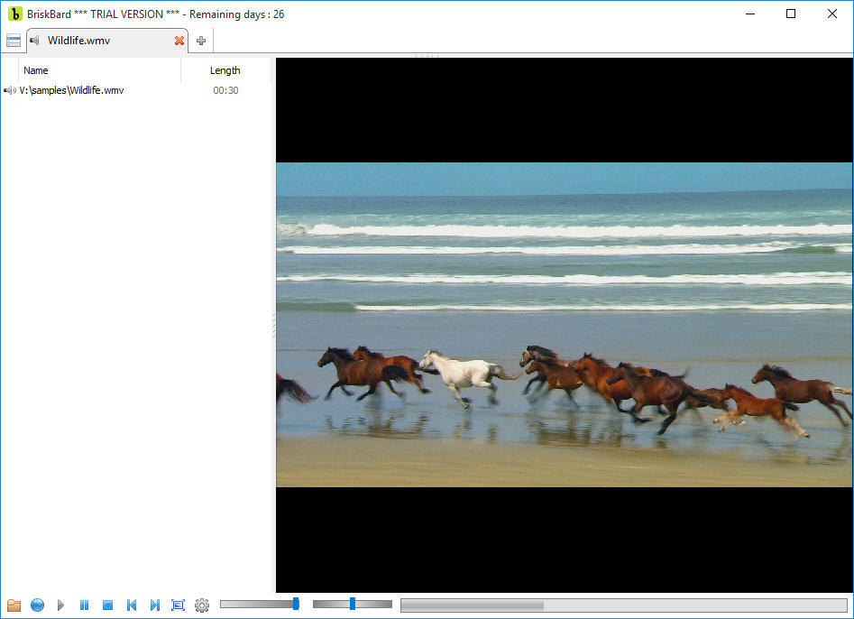The image size is (854, 619).
Task: Close the Wildlife.wmv tab
Action: pos(179,41)
